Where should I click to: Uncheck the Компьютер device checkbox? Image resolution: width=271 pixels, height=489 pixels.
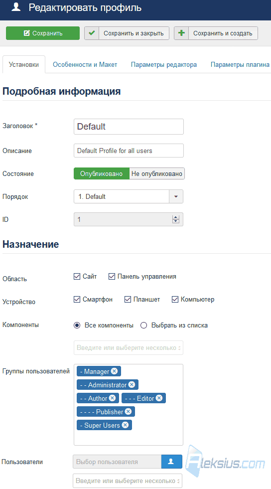[175, 300]
